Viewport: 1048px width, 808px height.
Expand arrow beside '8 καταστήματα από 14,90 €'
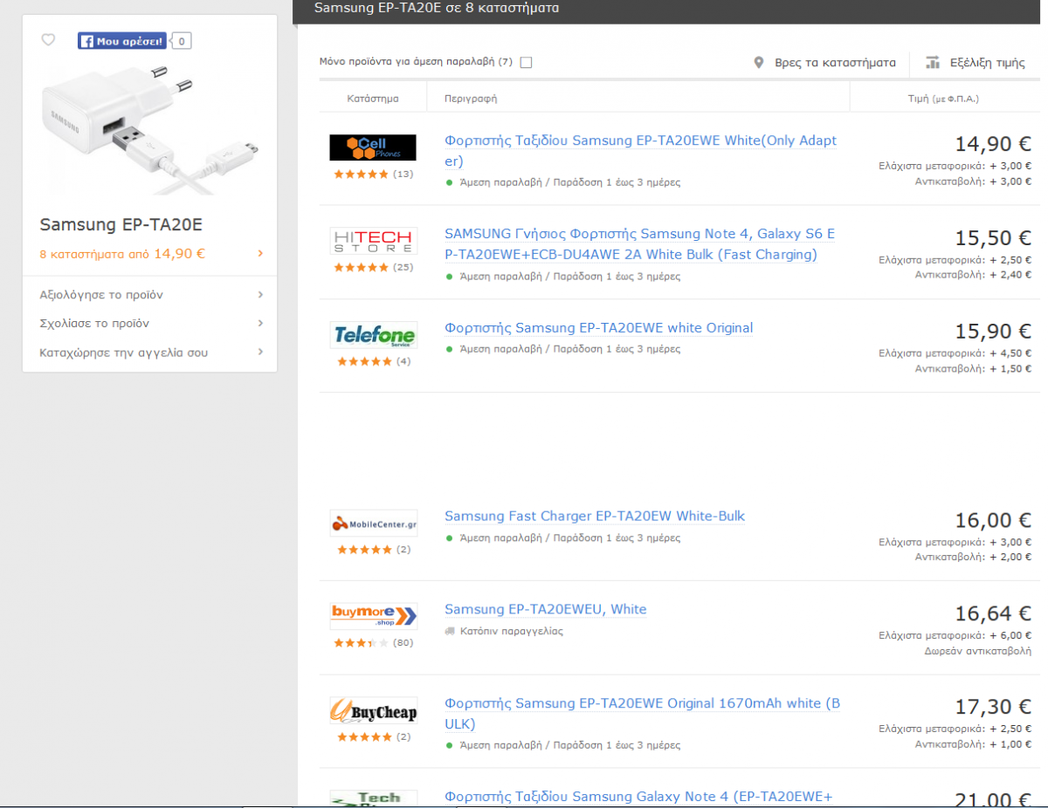click(x=260, y=254)
